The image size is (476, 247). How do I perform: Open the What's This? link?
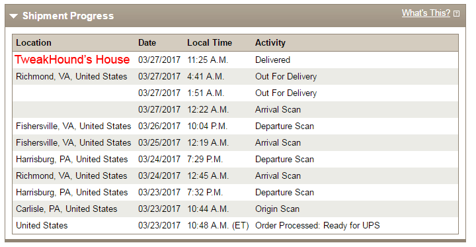(x=426, y=13)
